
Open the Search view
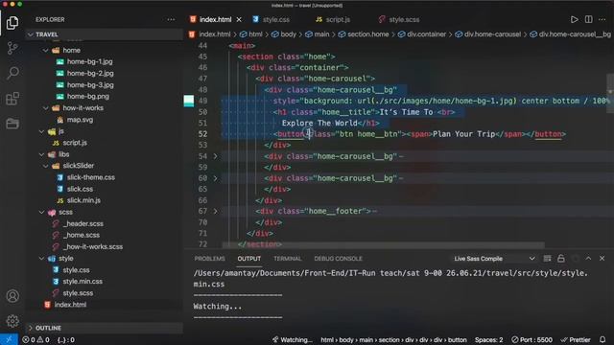point(12,73)
